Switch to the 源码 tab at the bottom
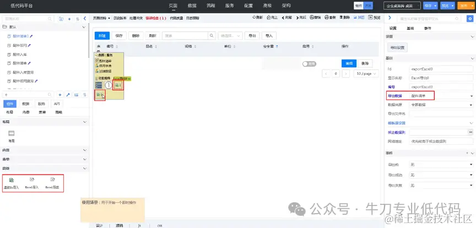Viewport: 476px width, 228px height. click(x=120, y=226)
